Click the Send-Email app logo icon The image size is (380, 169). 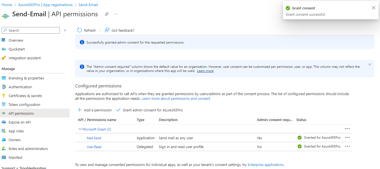[6, 16]
